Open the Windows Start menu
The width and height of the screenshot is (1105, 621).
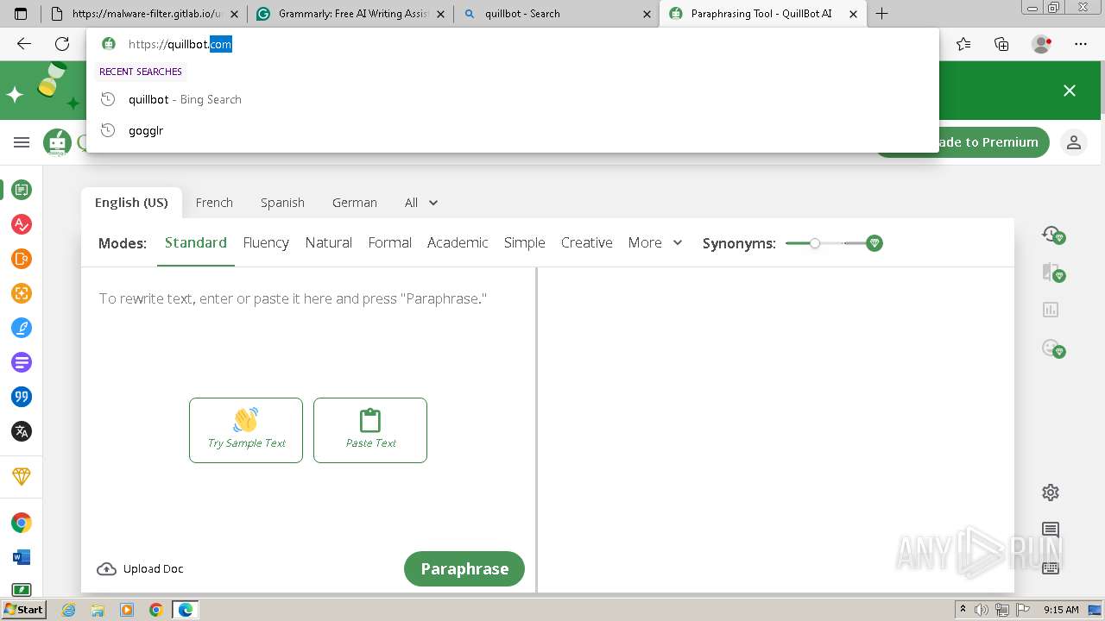(23, 610)
